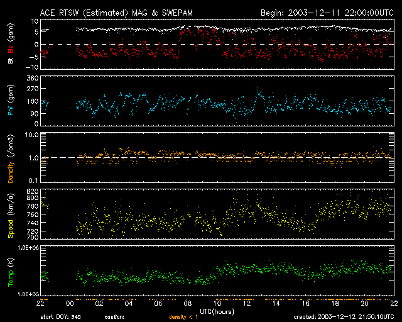The width and height of the screenshot is (402, 322).
Task: Click the white 'Bt' axis label
Action: (11, 62)
